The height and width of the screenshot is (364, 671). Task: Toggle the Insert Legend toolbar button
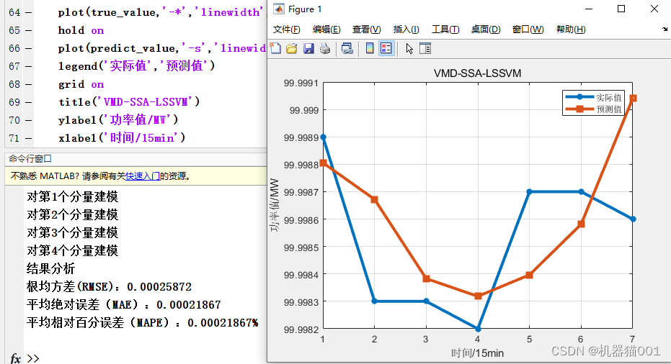386,49
